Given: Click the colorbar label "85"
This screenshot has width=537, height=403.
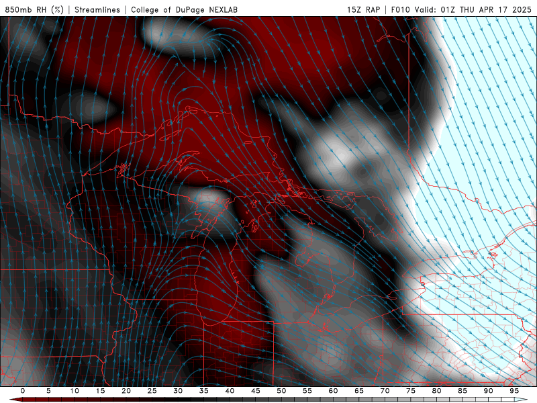Looking at the screenshot, I should [x=462, y=391].
